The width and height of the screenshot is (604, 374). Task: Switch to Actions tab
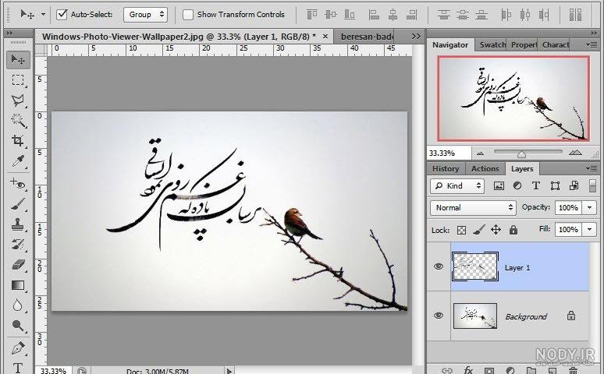point(485,168)
